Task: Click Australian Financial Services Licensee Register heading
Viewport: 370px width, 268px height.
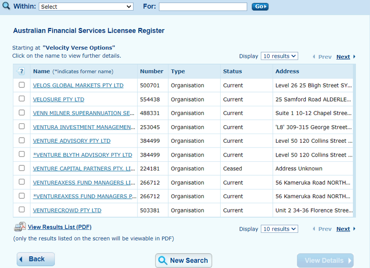Action: point(89,30)
